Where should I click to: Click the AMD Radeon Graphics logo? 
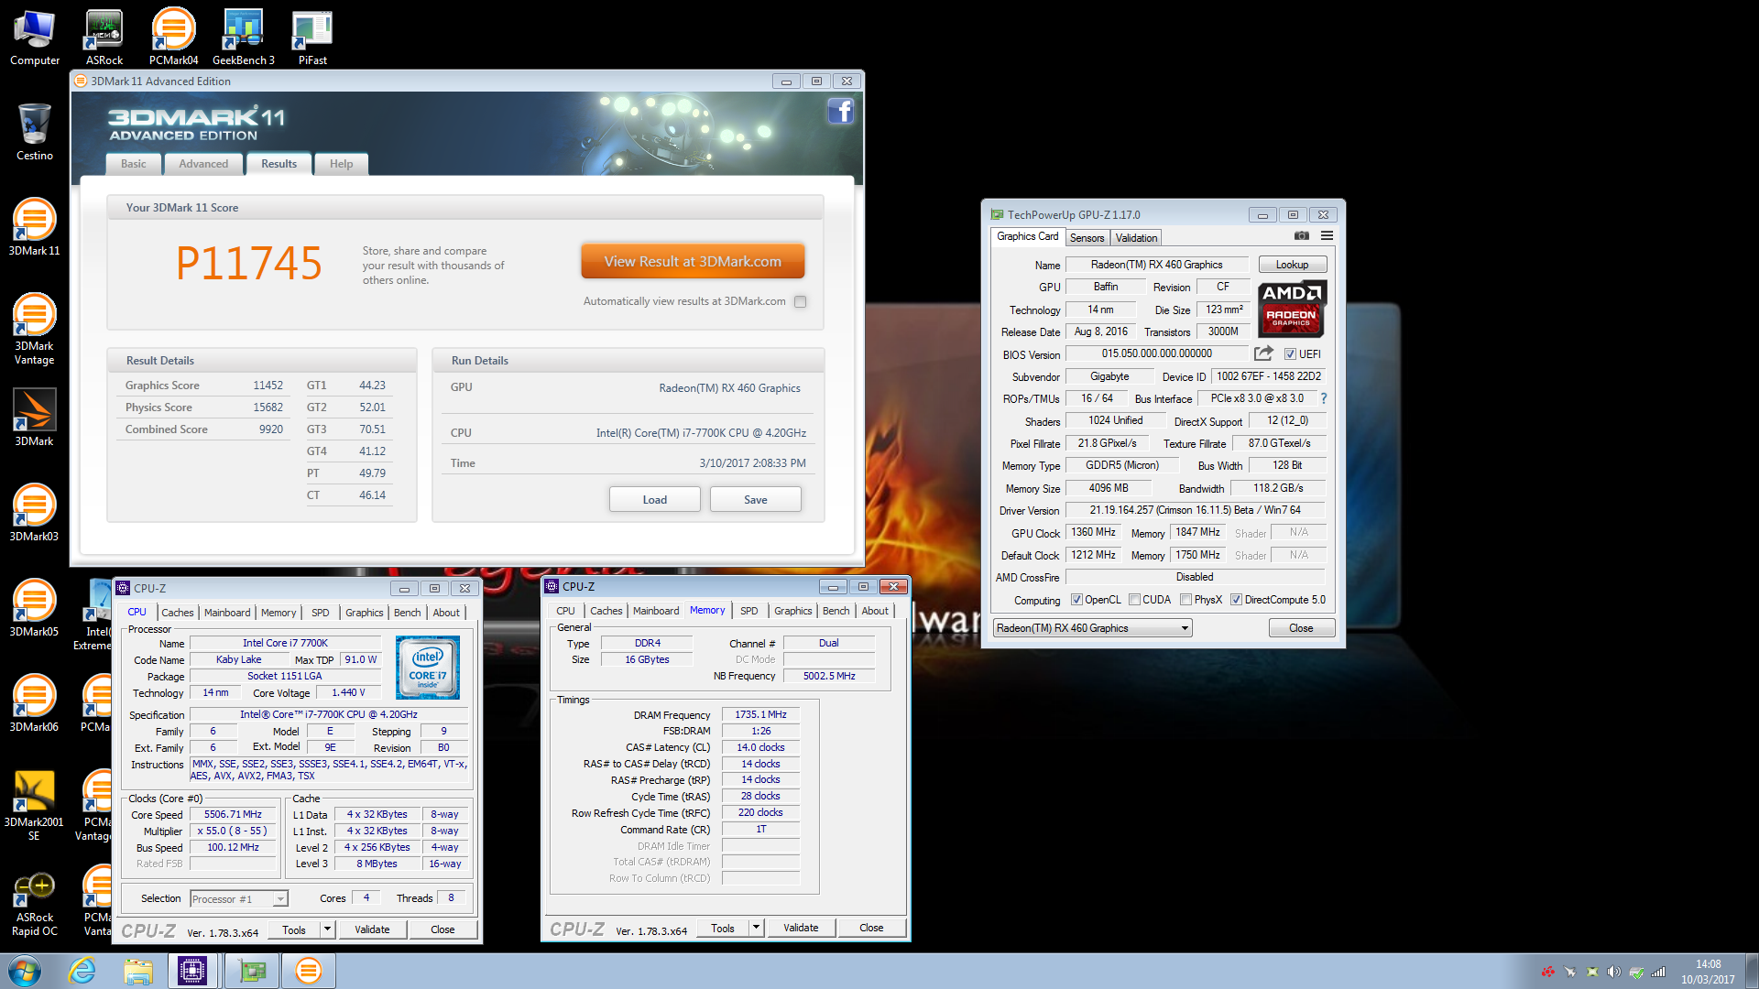click(x=1291, y=310)
